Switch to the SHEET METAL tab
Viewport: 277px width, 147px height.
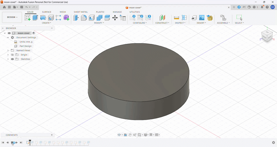click(x=81, y=12)
